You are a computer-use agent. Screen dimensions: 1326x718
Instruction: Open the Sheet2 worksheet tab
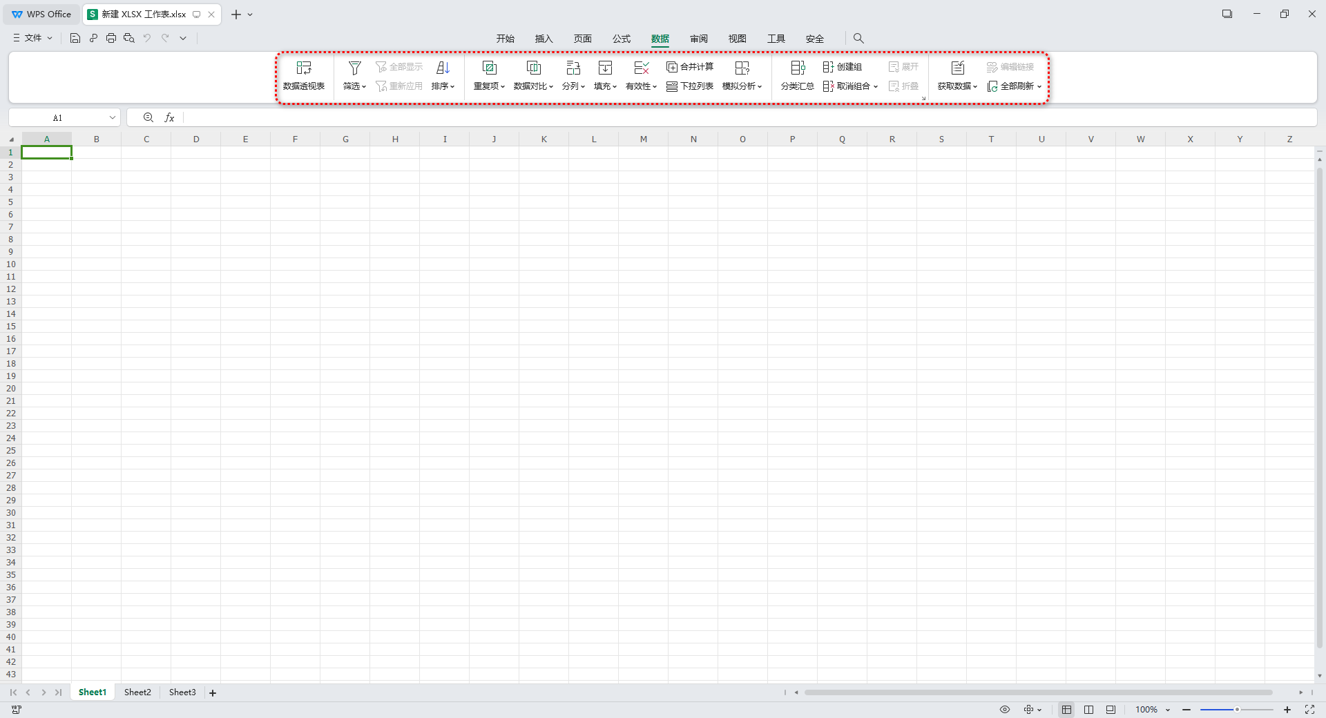pyautogui.click(x=137, y=692)
